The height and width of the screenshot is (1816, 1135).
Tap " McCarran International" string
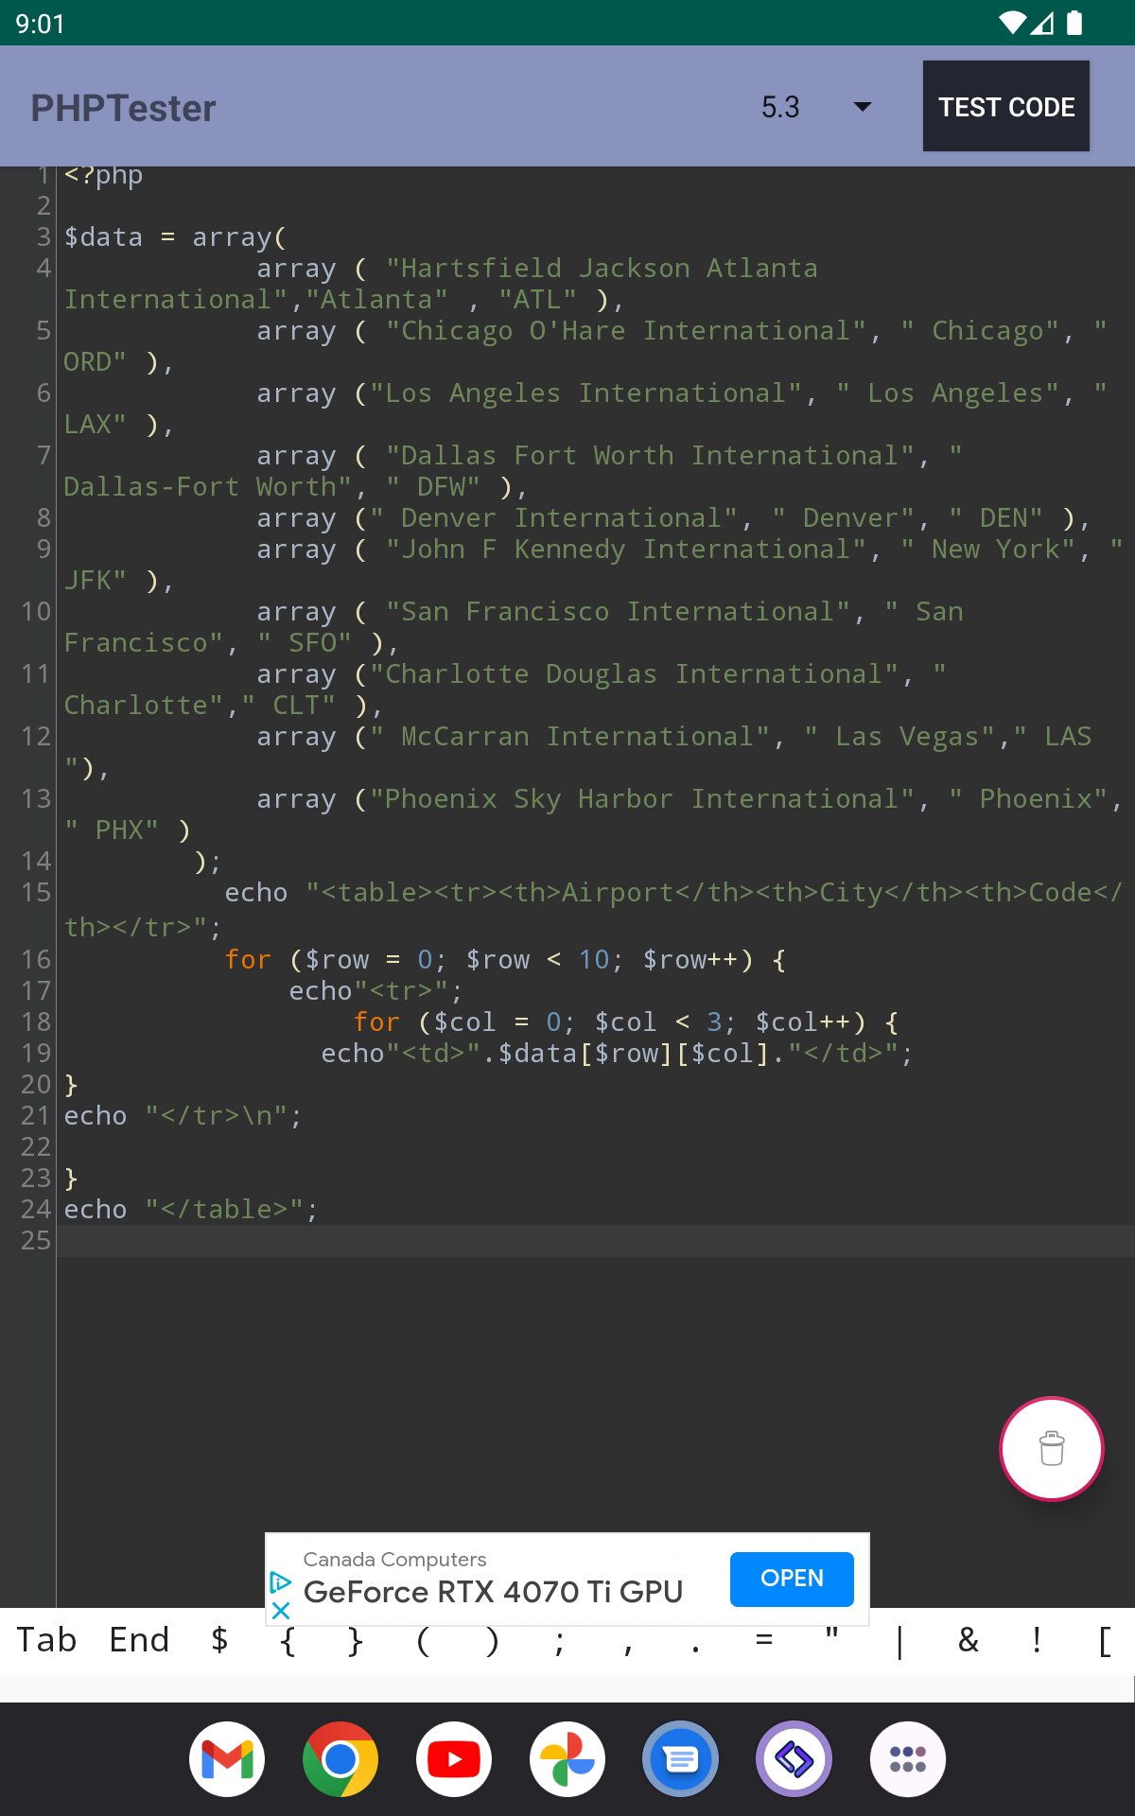[x=570, y=737]
